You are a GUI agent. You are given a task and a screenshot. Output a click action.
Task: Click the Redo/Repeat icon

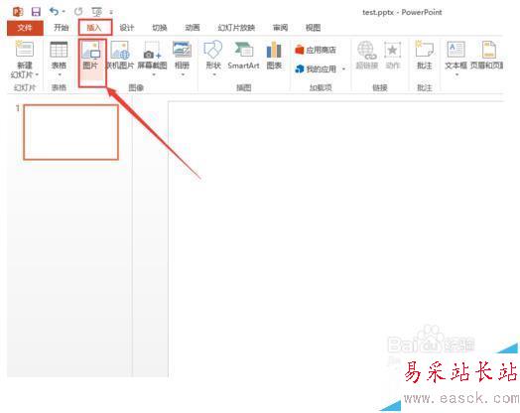[78, 12]
